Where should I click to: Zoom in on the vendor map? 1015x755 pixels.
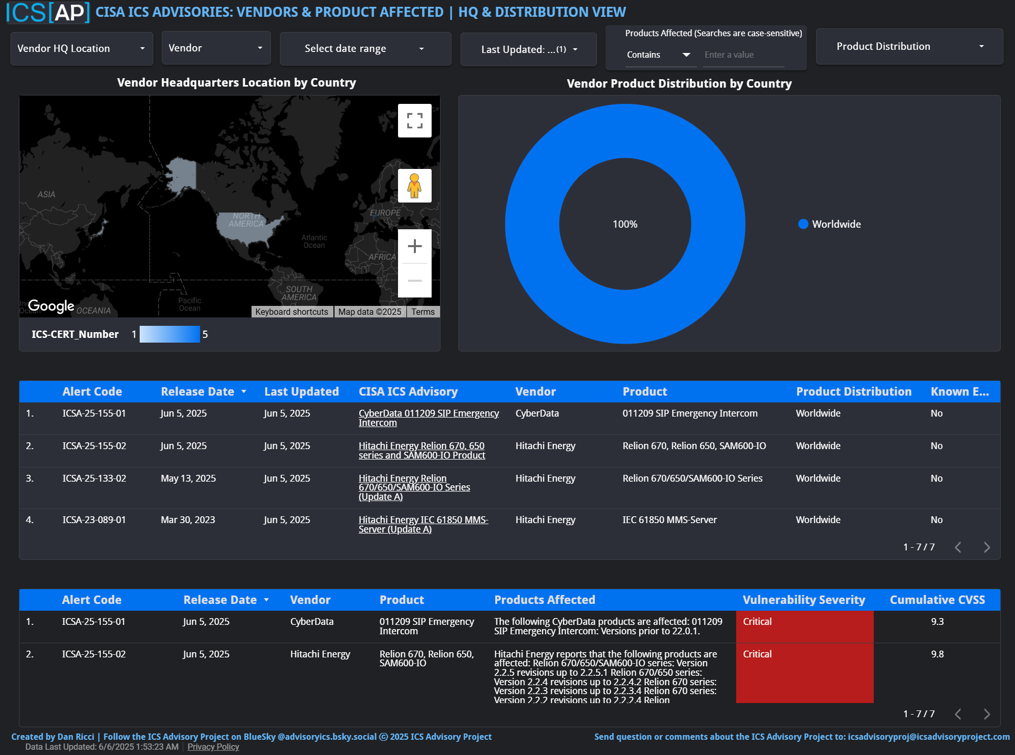pyautogui.click(x=414, y=246)
